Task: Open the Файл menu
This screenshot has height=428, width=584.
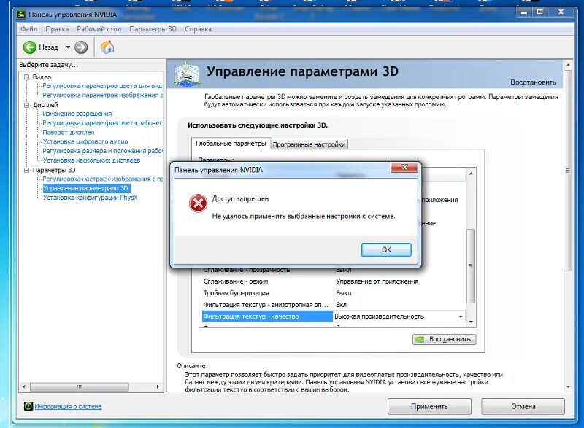Action: (28, 29)
